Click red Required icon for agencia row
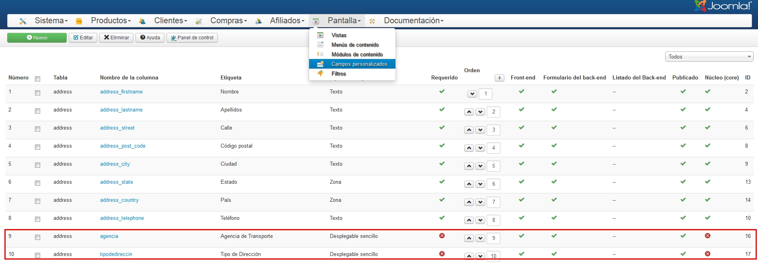This screenshot has width=758, height=264. point(442,236)
